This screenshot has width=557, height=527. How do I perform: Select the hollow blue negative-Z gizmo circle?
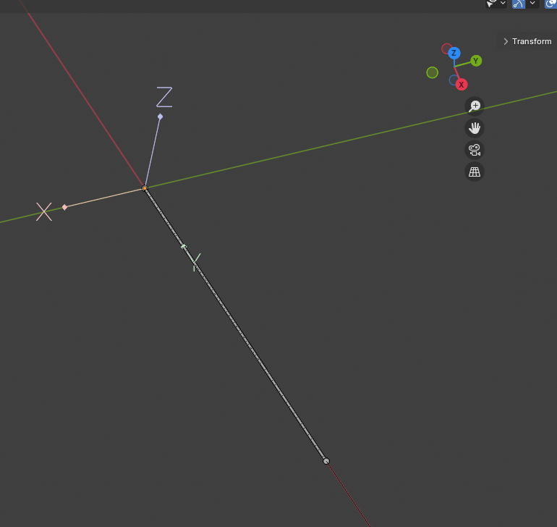coord(454,80)
